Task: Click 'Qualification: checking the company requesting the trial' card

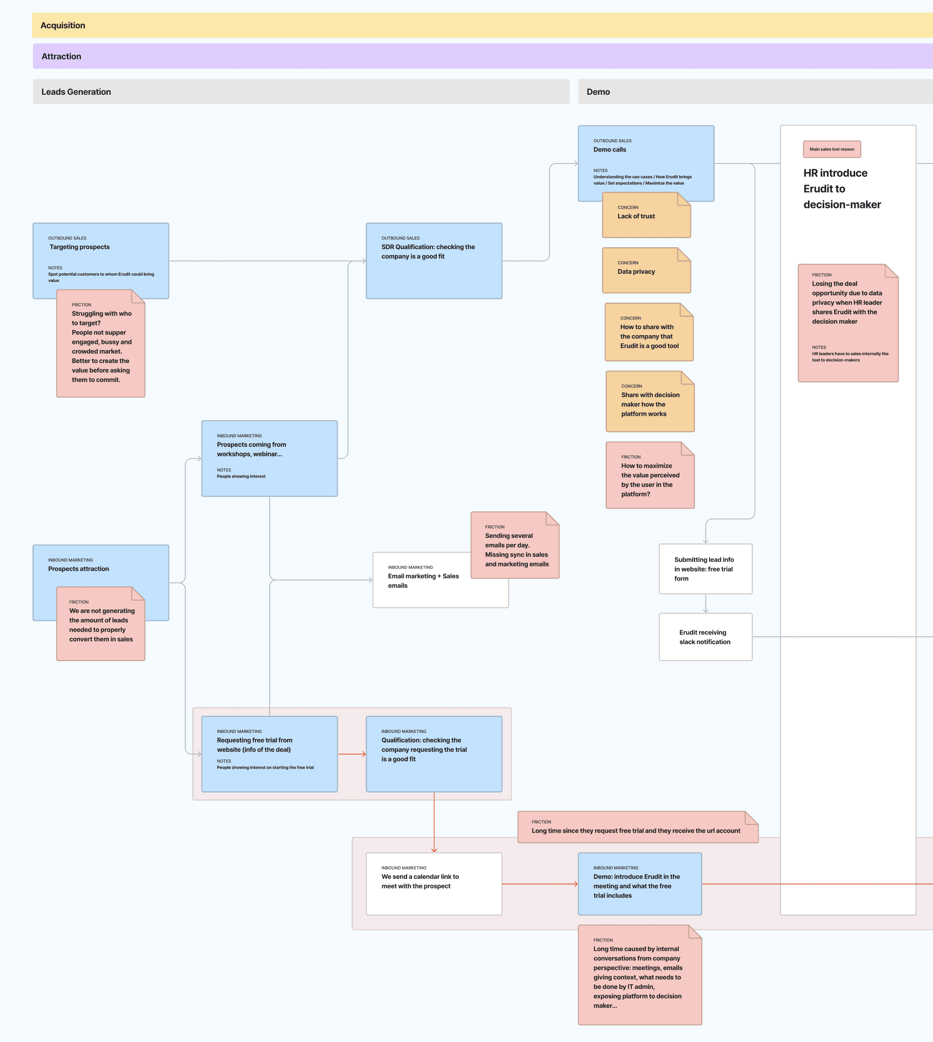Action: pos(434,754)
